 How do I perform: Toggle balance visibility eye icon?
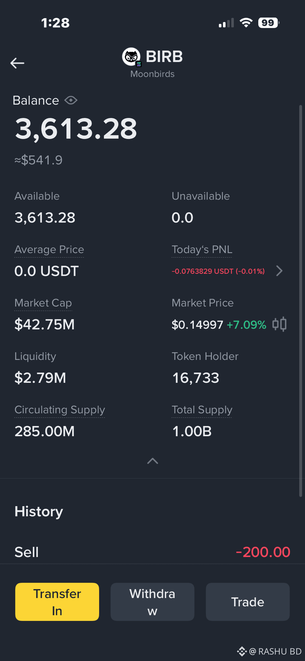(x=71, y=100)
